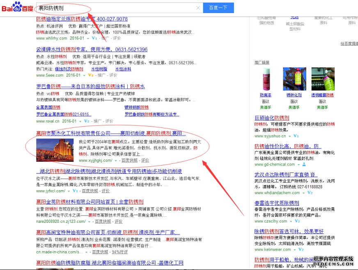Expand dropdown arrow next to www.gd-chemical.com
The height and width of the screenshot is (270, 358).
coord(298,165)
